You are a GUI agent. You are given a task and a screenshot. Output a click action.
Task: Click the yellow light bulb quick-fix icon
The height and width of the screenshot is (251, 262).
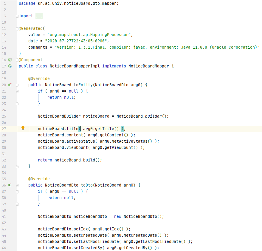pyautogui.click(x=23, y=128)
